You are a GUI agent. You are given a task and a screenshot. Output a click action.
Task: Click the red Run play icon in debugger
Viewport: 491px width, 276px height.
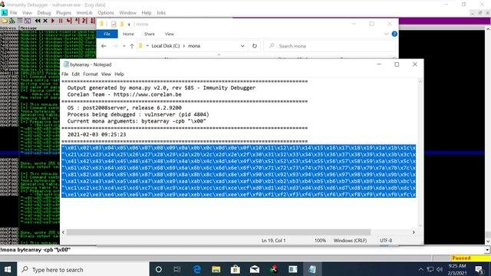pos(53,21)
